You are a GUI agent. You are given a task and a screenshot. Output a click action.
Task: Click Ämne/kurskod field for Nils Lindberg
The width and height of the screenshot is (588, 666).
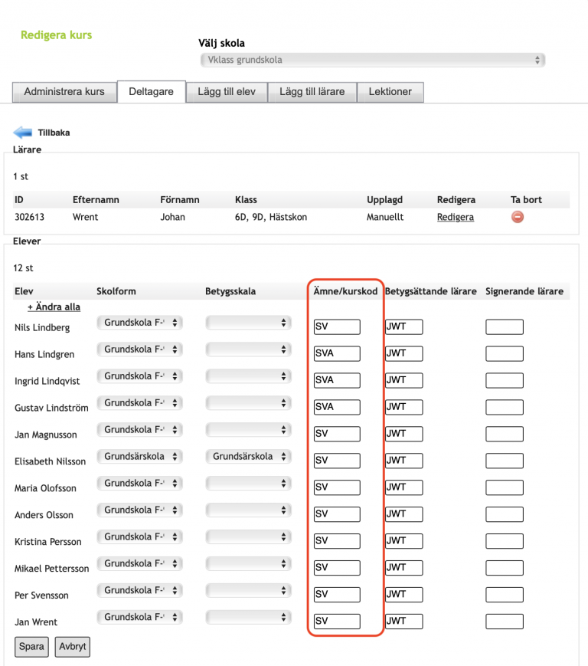click(x=336, y=327)
